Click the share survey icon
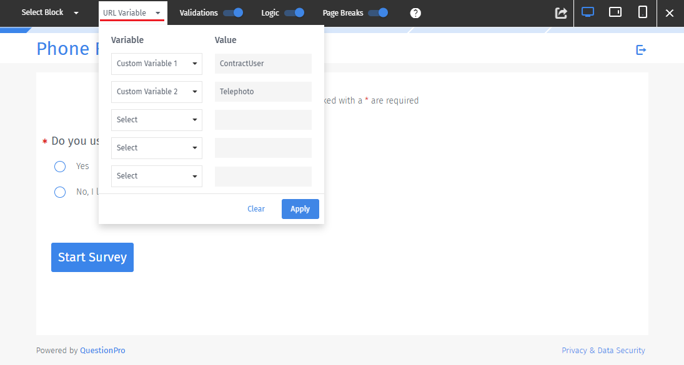The height and width of the screenshot is (365, 684). 560,12
